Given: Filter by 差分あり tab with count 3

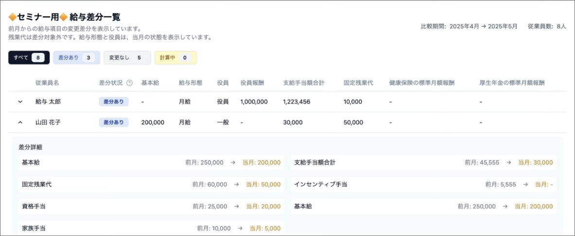Looking at the screenshot, I should coord(76,58).
